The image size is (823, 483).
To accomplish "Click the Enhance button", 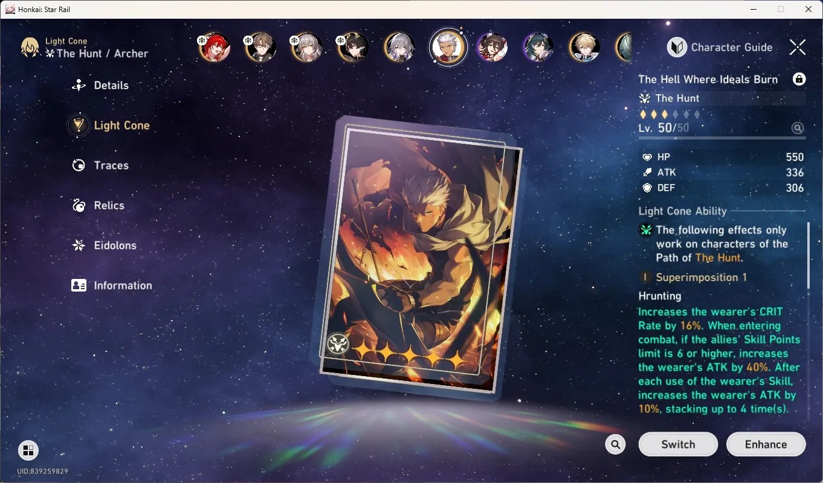I will pyautogui.click(x=766, y=444).
